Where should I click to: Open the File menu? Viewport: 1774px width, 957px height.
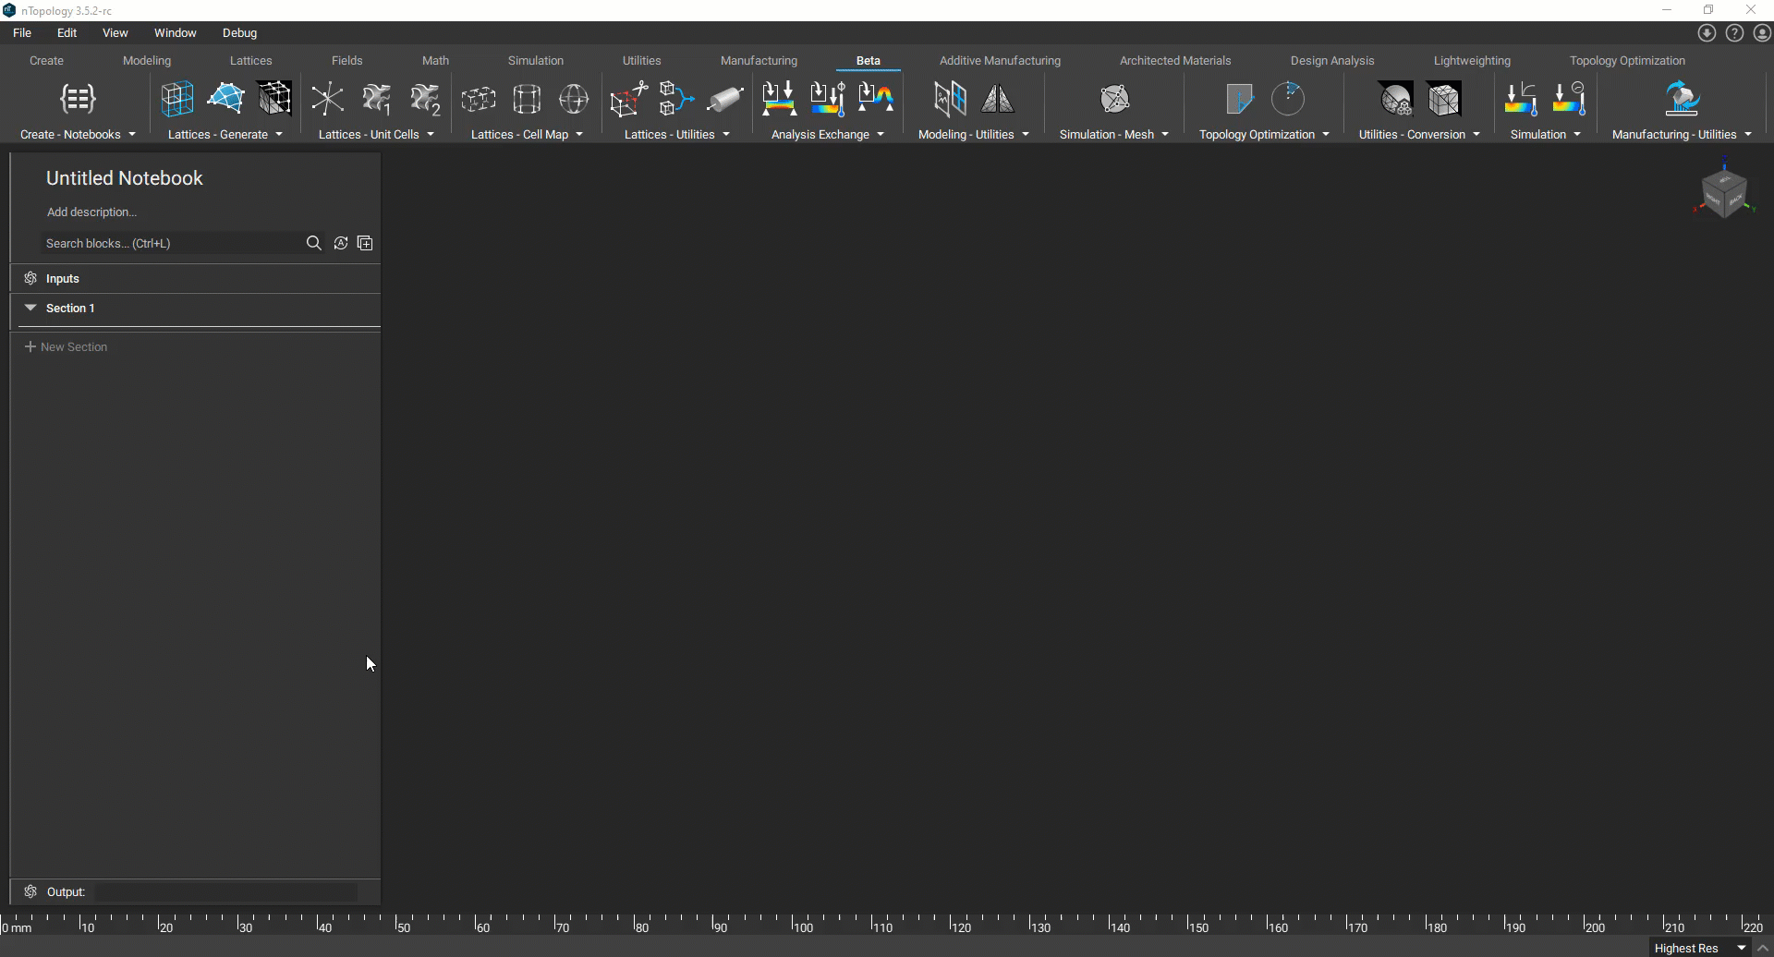[22, 32]
